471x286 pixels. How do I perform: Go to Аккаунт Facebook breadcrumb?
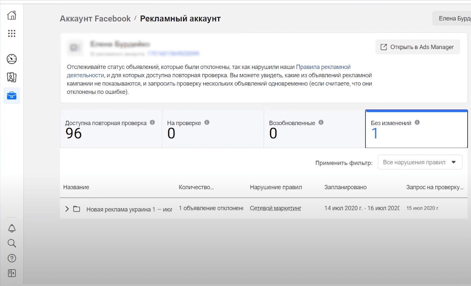[x=95, y=18]
